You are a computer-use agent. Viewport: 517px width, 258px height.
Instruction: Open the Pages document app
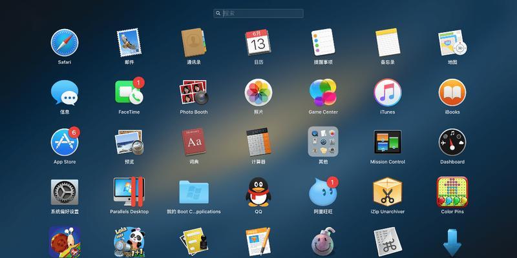pyautogui.click(x=258, y=243)
